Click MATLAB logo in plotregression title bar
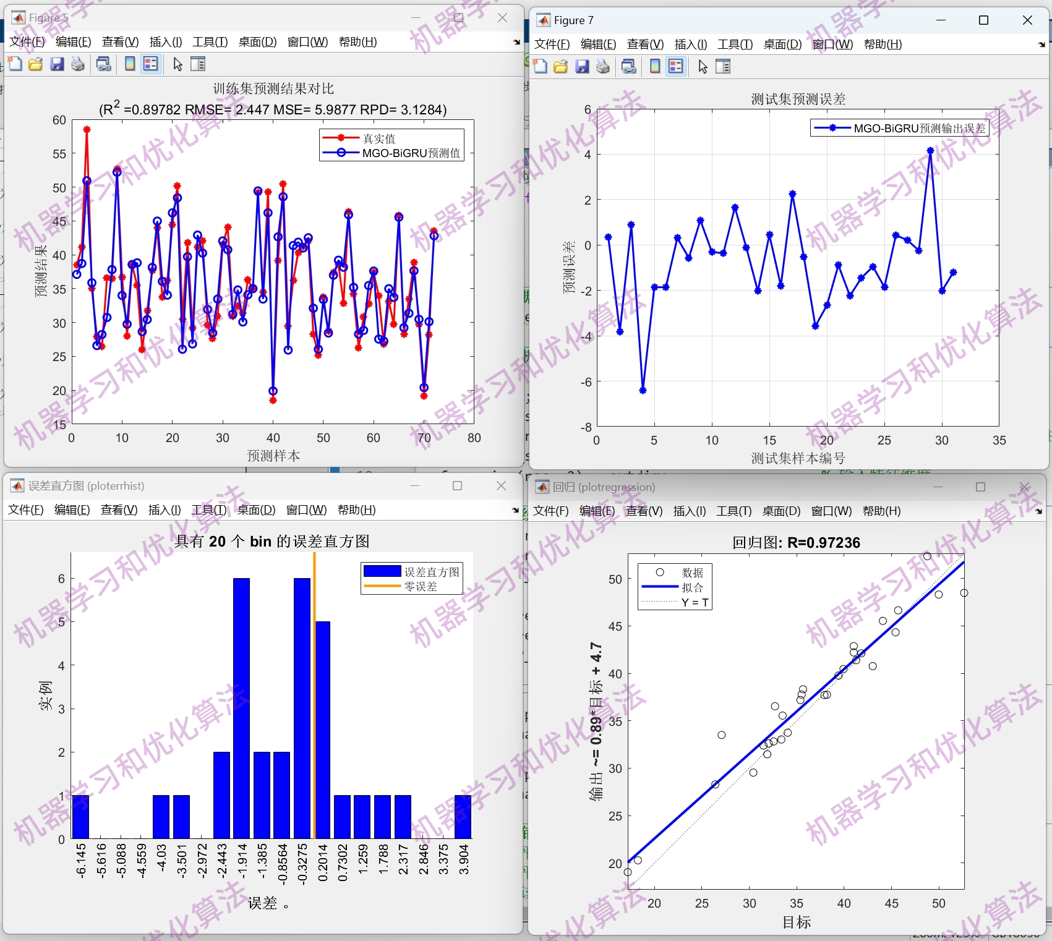 coord(542,487)
